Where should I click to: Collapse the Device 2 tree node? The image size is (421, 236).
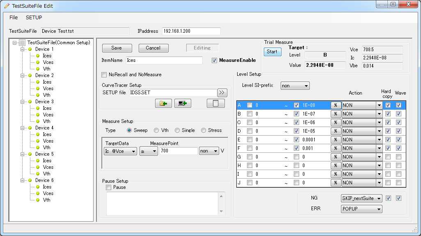[22, 76]
